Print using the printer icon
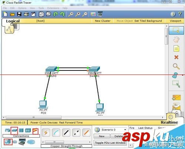The width and height of the screenshot is (185, 149). coord(26,14)
